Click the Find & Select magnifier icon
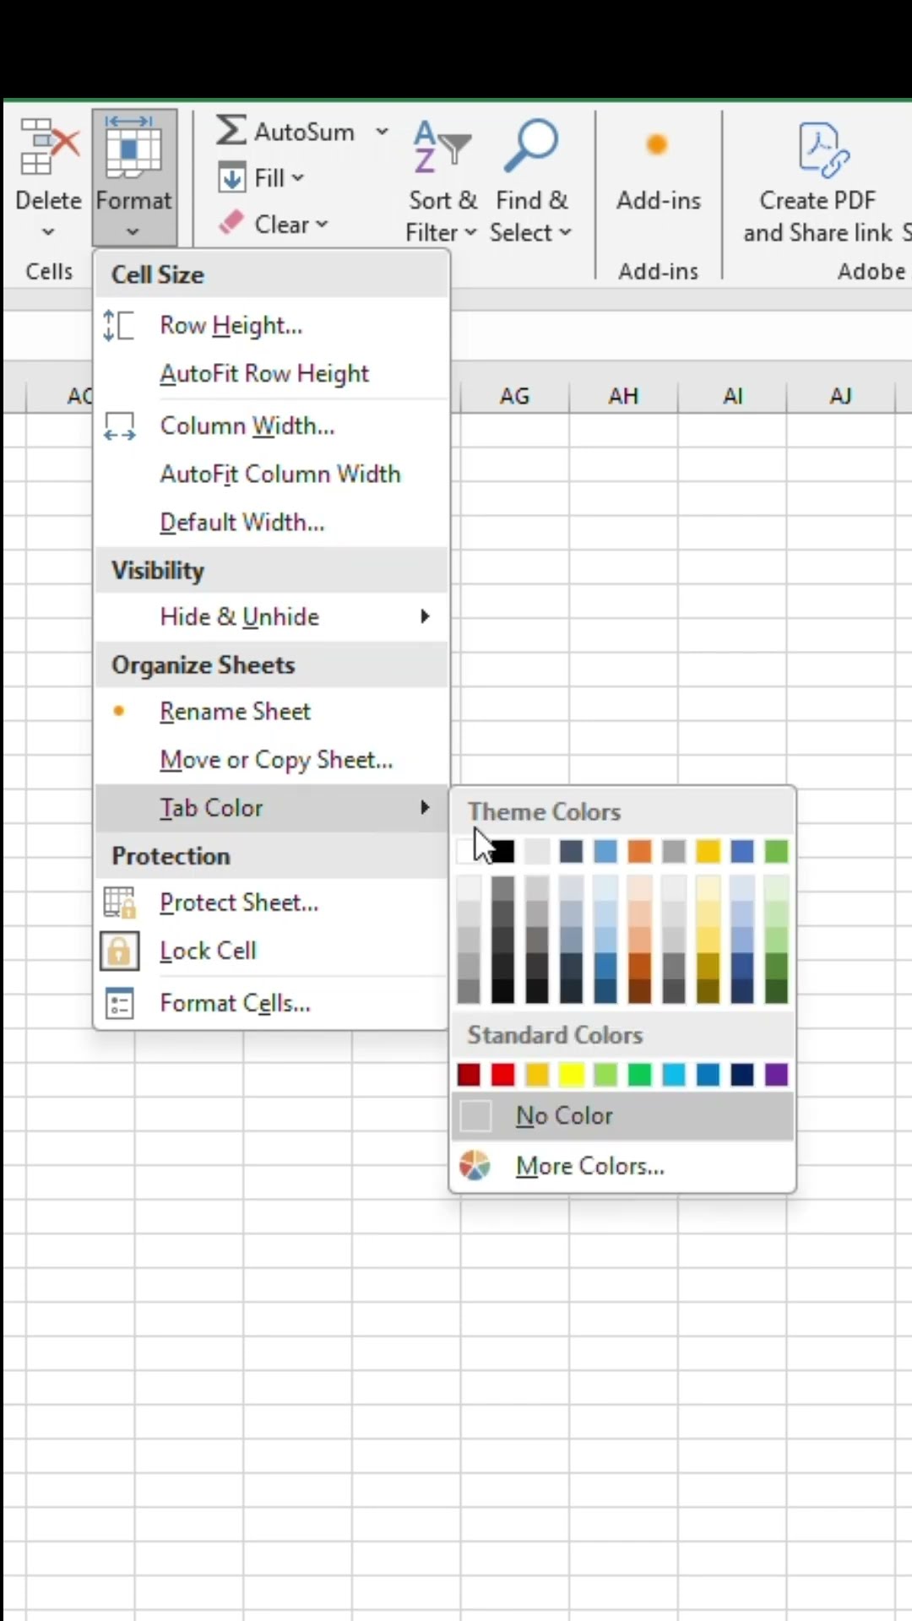The height and width of the screenshot is (1621, 912). coord(531,145)
